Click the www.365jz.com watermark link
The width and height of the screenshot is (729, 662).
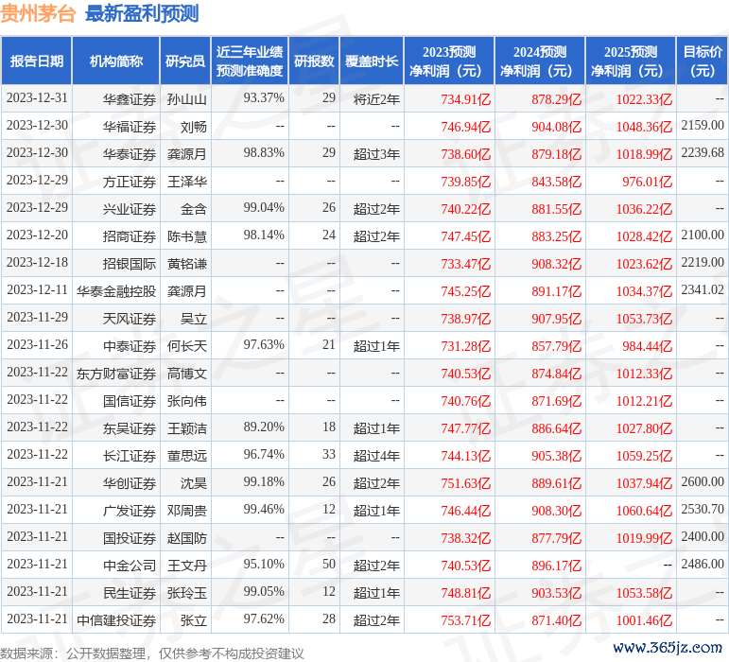tap(668, 648)
